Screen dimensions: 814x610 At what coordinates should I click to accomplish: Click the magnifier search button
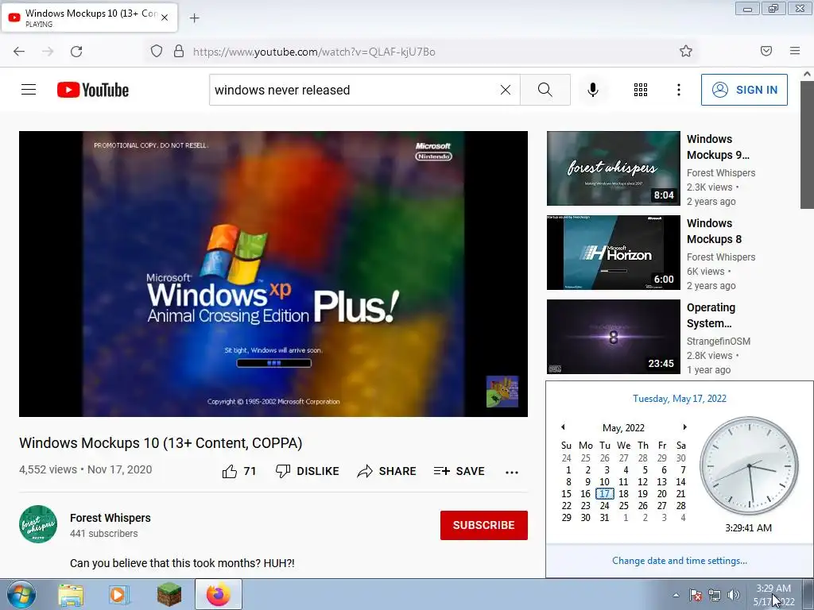tap(545, 90)
